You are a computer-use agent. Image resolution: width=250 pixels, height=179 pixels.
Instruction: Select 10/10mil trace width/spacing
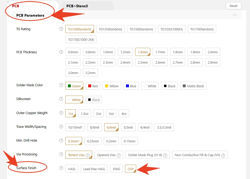click(x=75, y=127)
